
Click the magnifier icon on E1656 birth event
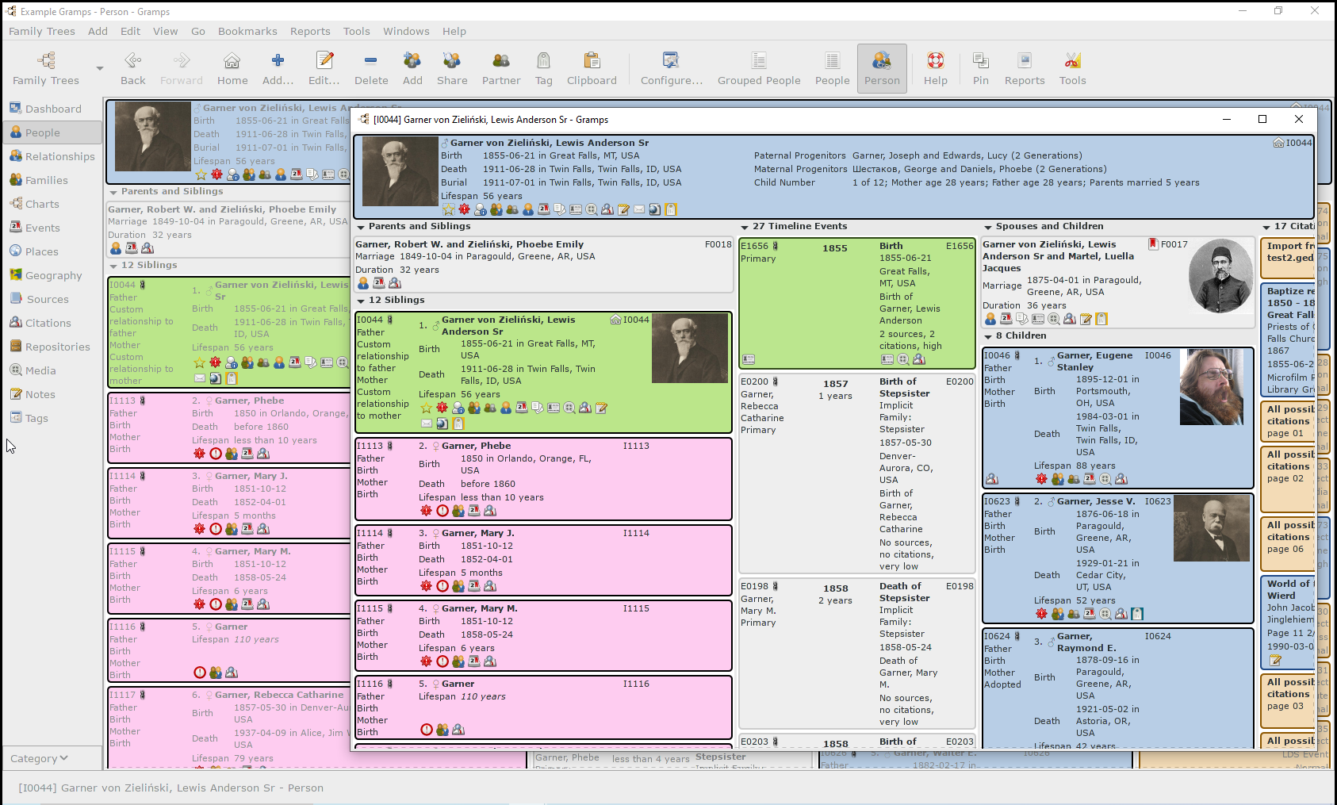click(x=903, y=359)
